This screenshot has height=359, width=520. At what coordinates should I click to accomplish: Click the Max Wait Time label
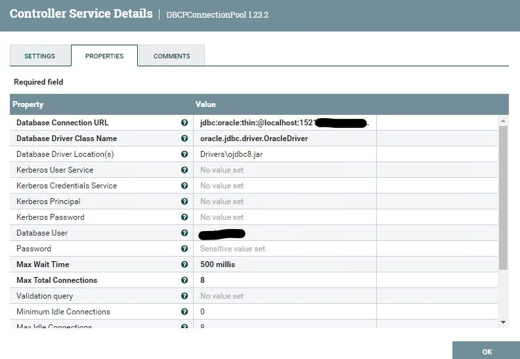coord(43,264)
